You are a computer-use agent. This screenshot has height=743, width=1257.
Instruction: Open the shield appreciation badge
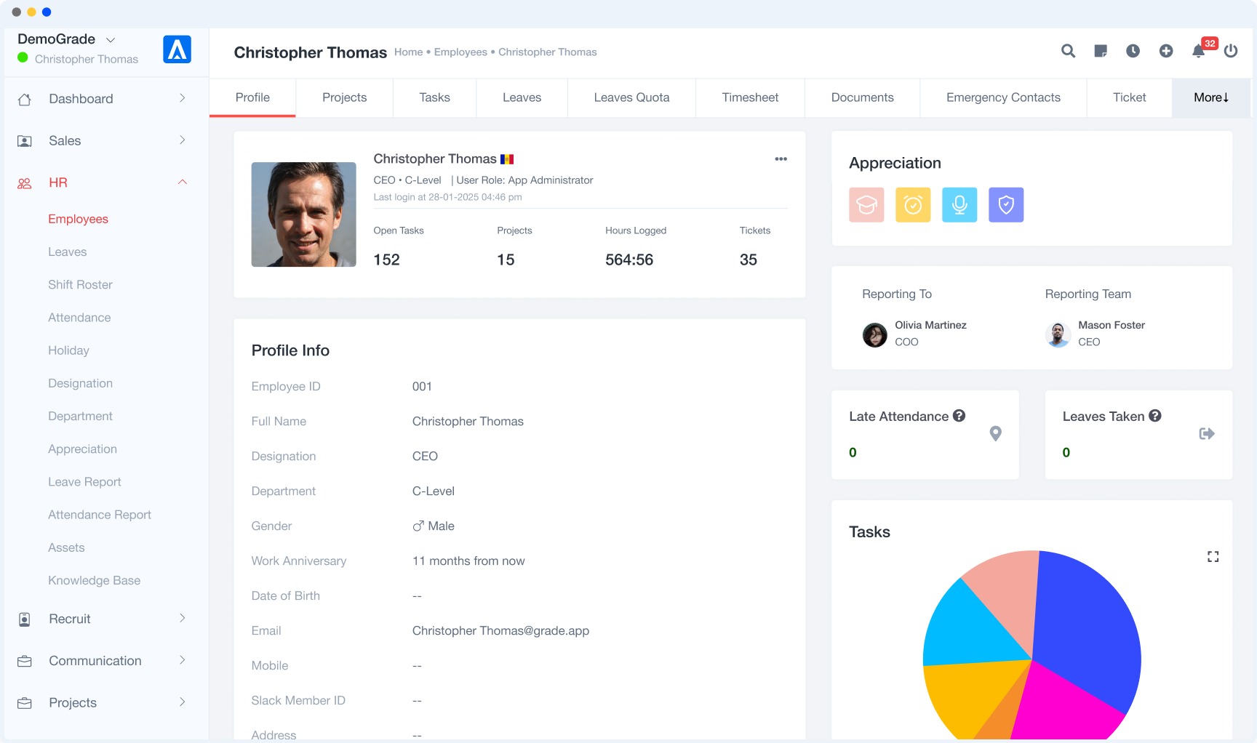(x=1006, y=204)
